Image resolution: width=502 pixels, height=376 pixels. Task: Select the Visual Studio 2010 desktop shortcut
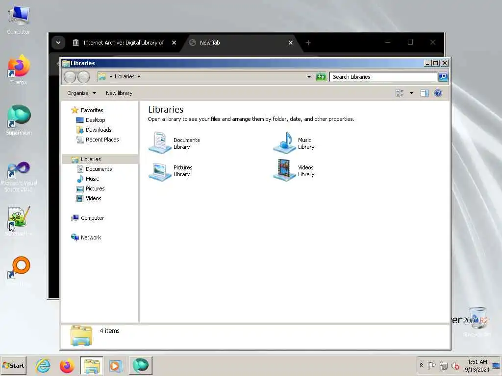tap(19, 176)
